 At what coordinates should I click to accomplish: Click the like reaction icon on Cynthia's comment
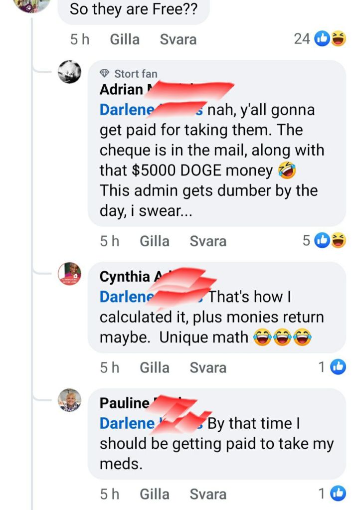click(338, 367)
